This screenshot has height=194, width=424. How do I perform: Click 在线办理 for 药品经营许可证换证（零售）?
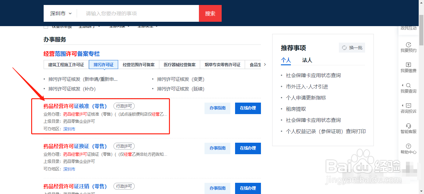click(248, 148)
